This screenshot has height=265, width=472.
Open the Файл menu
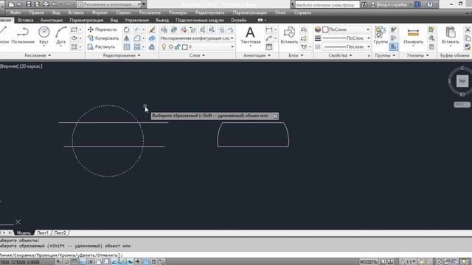[15, 13]
